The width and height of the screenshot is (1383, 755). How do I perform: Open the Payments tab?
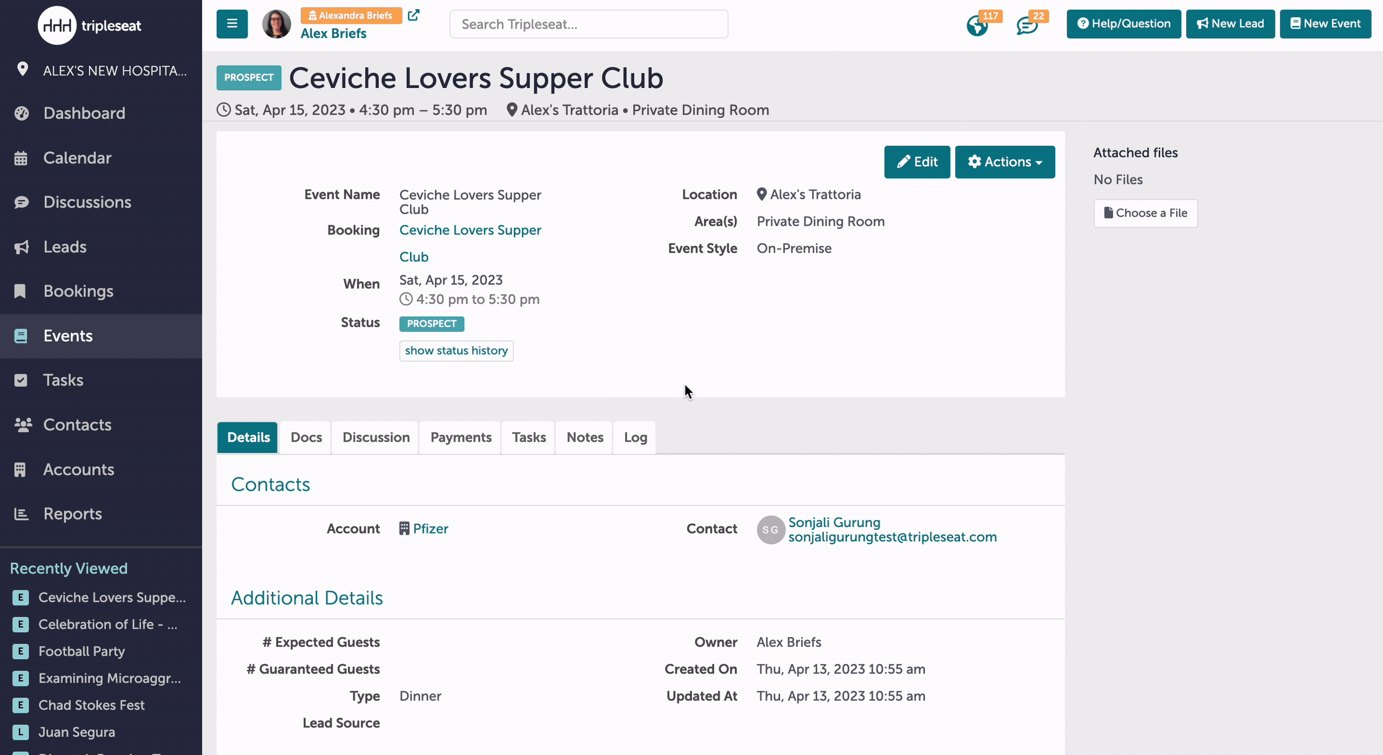pyautogui.click(x=461, y=437)
